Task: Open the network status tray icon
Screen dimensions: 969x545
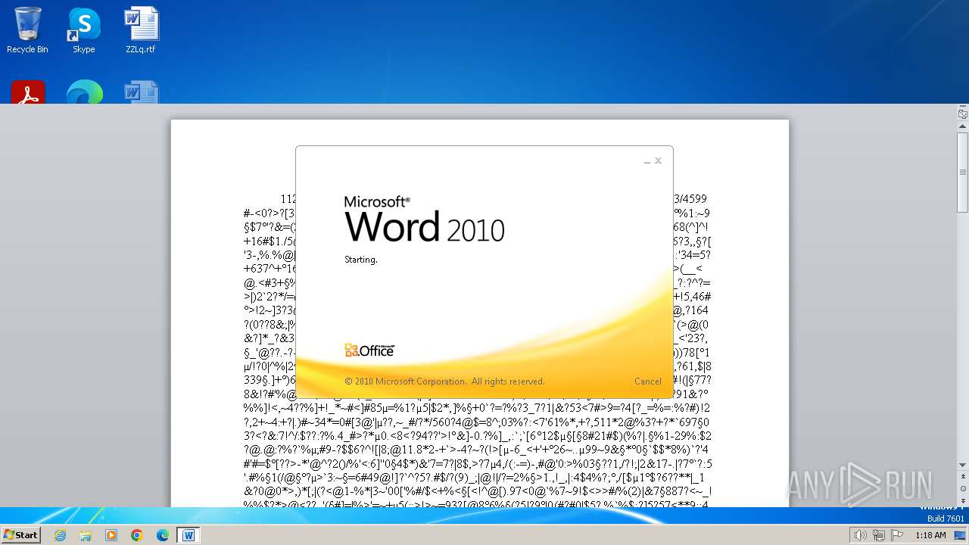Action: (879, 535)
